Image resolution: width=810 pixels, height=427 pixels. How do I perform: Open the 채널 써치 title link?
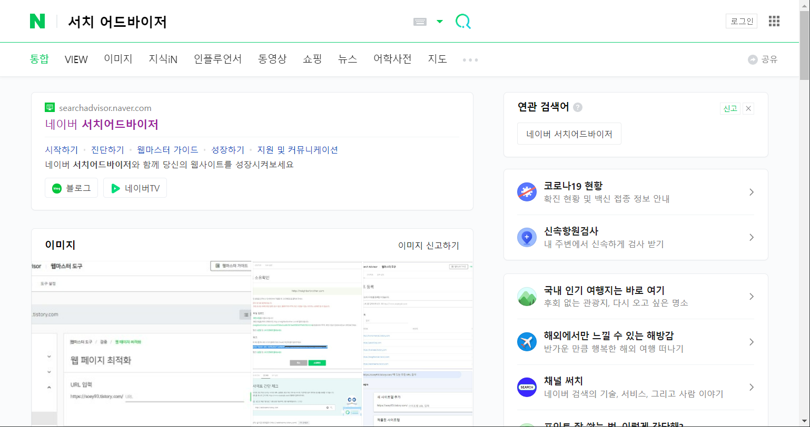click(564, 381)
